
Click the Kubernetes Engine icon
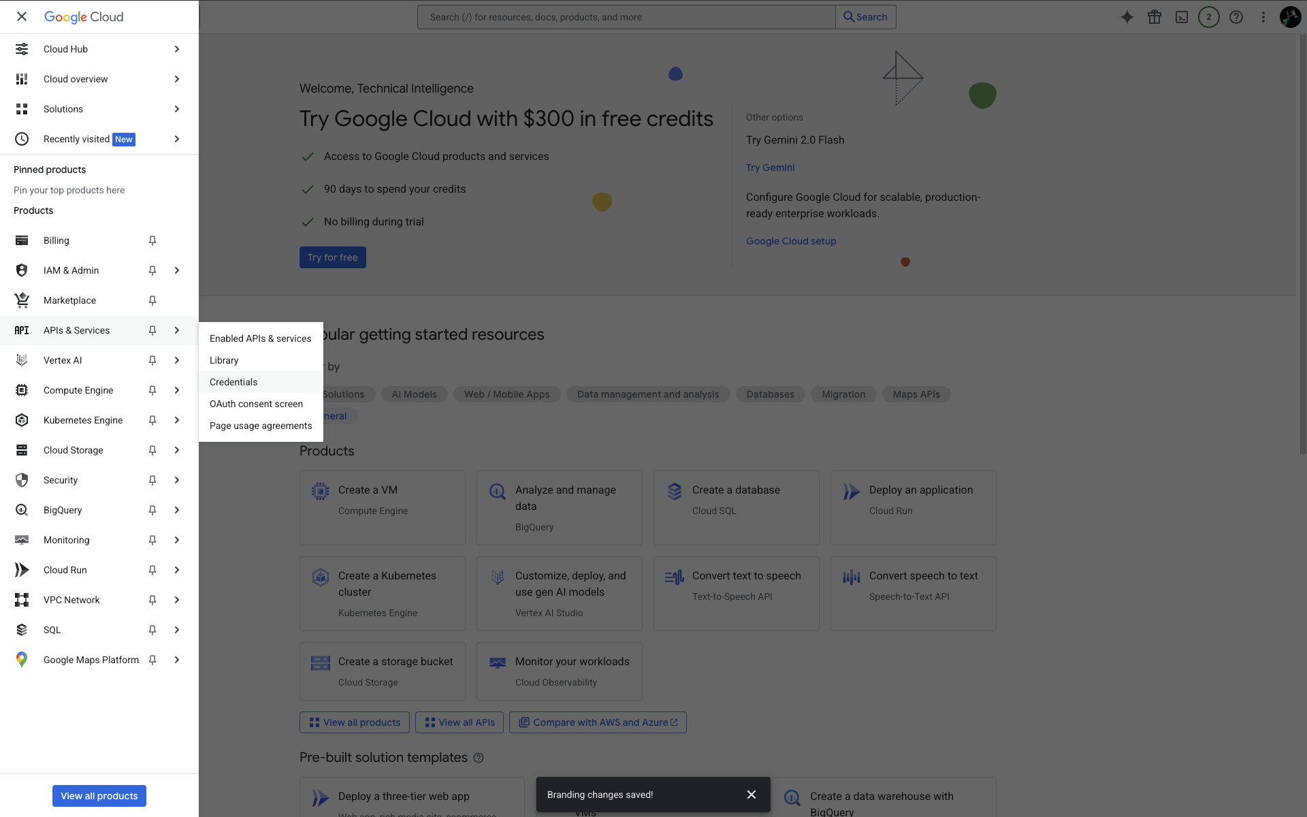point(22,420)
